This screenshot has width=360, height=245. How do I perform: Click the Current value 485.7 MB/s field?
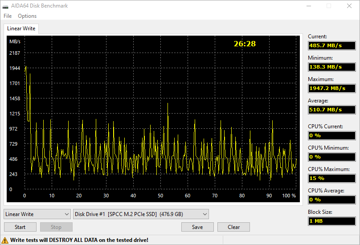[332, 45]
